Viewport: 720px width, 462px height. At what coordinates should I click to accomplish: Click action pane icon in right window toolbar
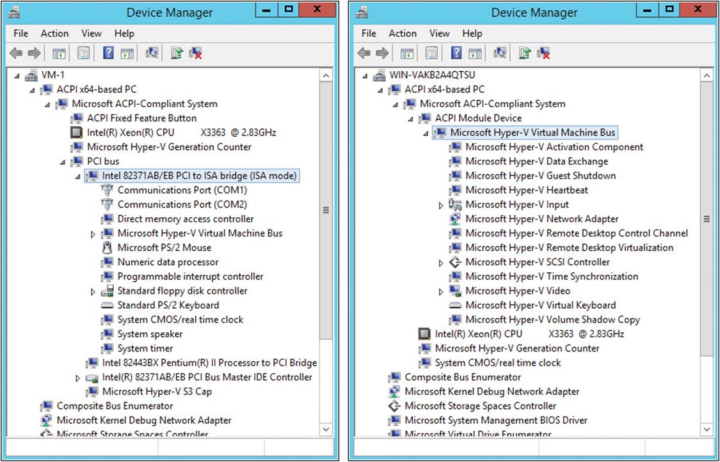coord(476,54)
